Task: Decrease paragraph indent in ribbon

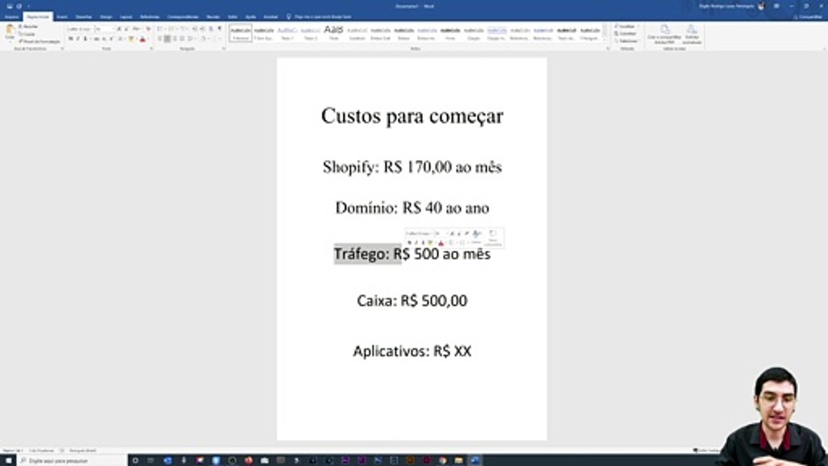Action: (195, 29)
